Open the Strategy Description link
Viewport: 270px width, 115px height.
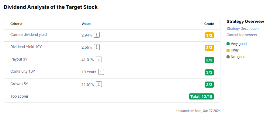click(x=242, y=29)
